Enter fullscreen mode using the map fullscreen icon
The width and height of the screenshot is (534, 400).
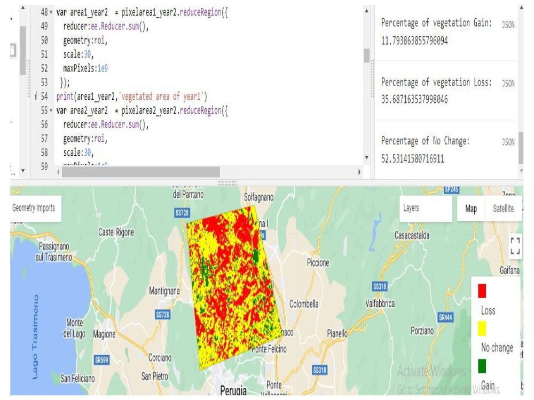[515, 245]
